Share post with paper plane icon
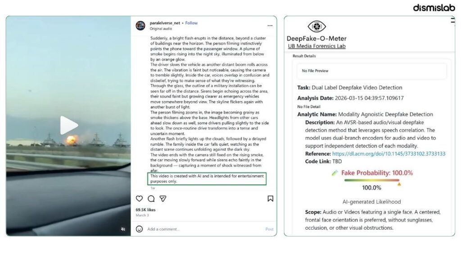Screen dimensions: 461x254 [x=163, y=199]
